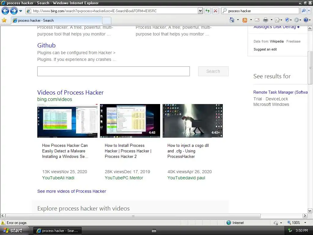Click 'YouTubePC Mentor' source text

click(x=124, y=178)
